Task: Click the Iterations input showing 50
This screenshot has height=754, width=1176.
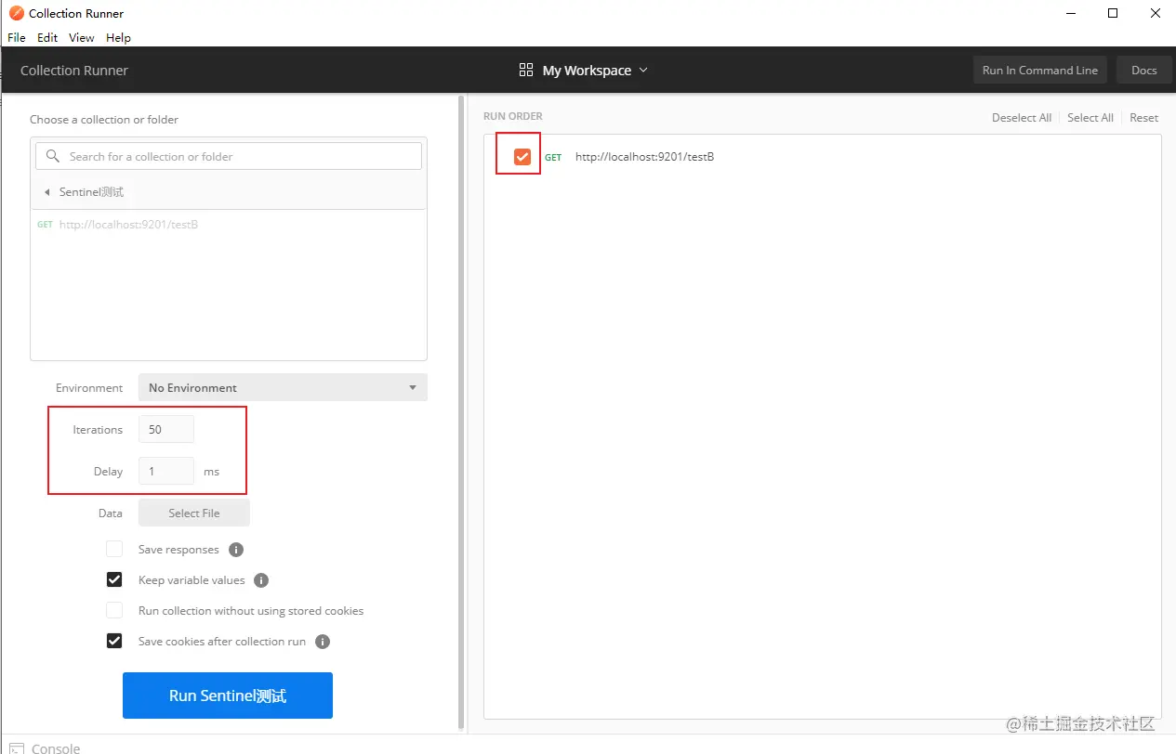Action: pyautogui.click(x=166, y=429)
